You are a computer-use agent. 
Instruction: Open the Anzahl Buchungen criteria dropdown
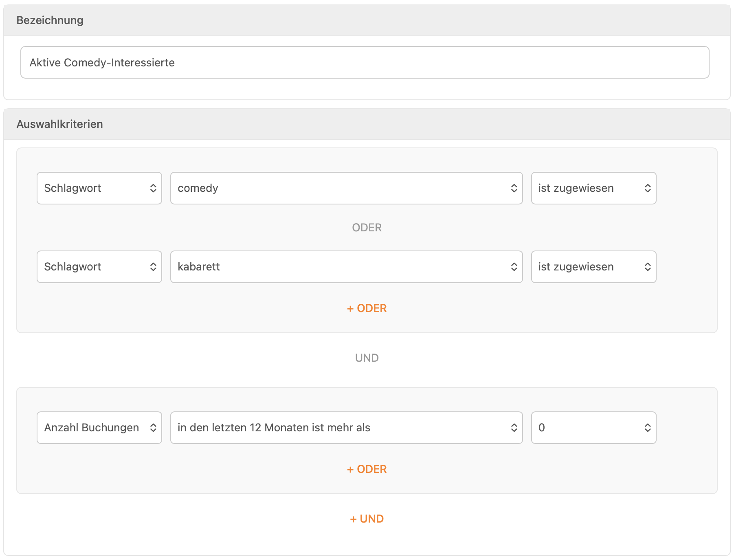coord(99,428)
